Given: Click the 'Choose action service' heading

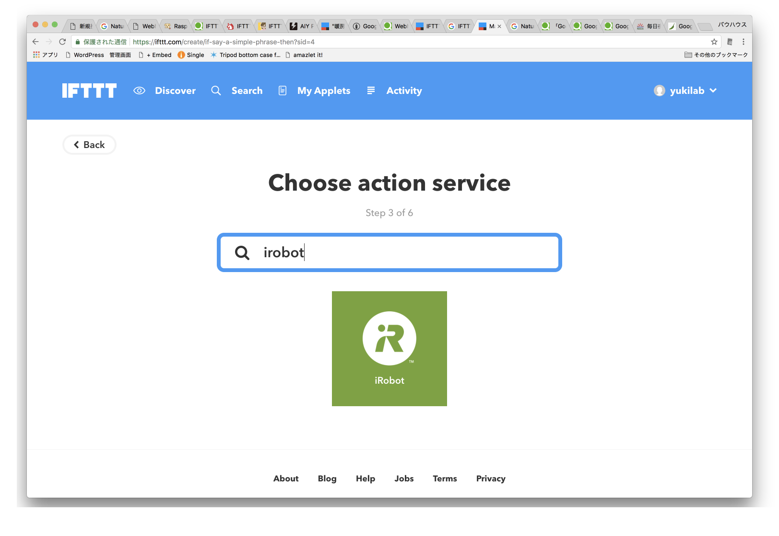Looking at the screenshot, I should tap(389, 183).
